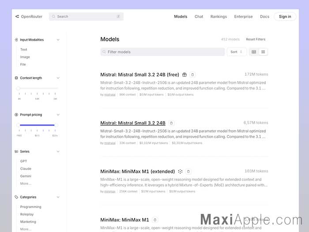Click the Prompt pricing slider right handle

(x=56, y=125)
